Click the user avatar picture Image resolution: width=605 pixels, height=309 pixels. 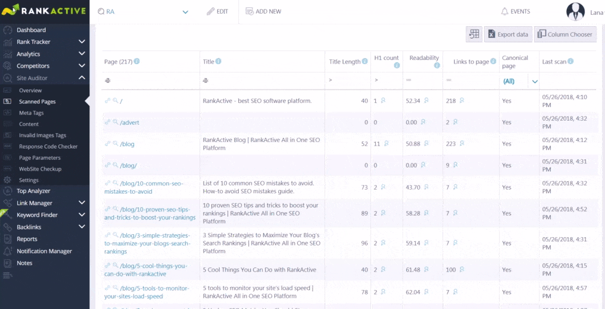pos(575,12)
